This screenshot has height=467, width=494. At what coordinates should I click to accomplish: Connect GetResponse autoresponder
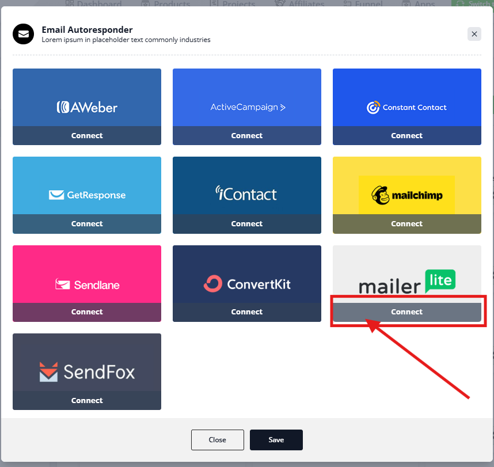[x=86, y=224]
